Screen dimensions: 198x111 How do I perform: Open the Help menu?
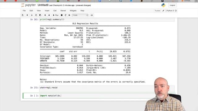coord(82,11)
